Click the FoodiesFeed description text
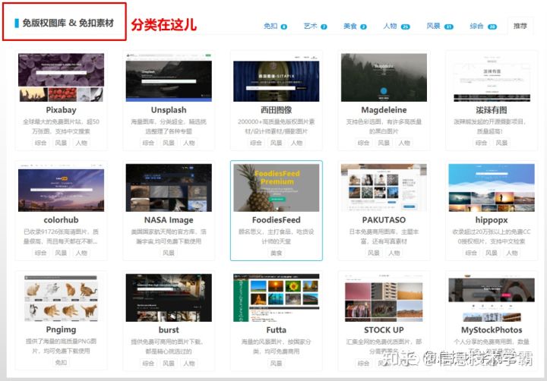Viewport: 547px width, 381px height. [x=277, y=236]
